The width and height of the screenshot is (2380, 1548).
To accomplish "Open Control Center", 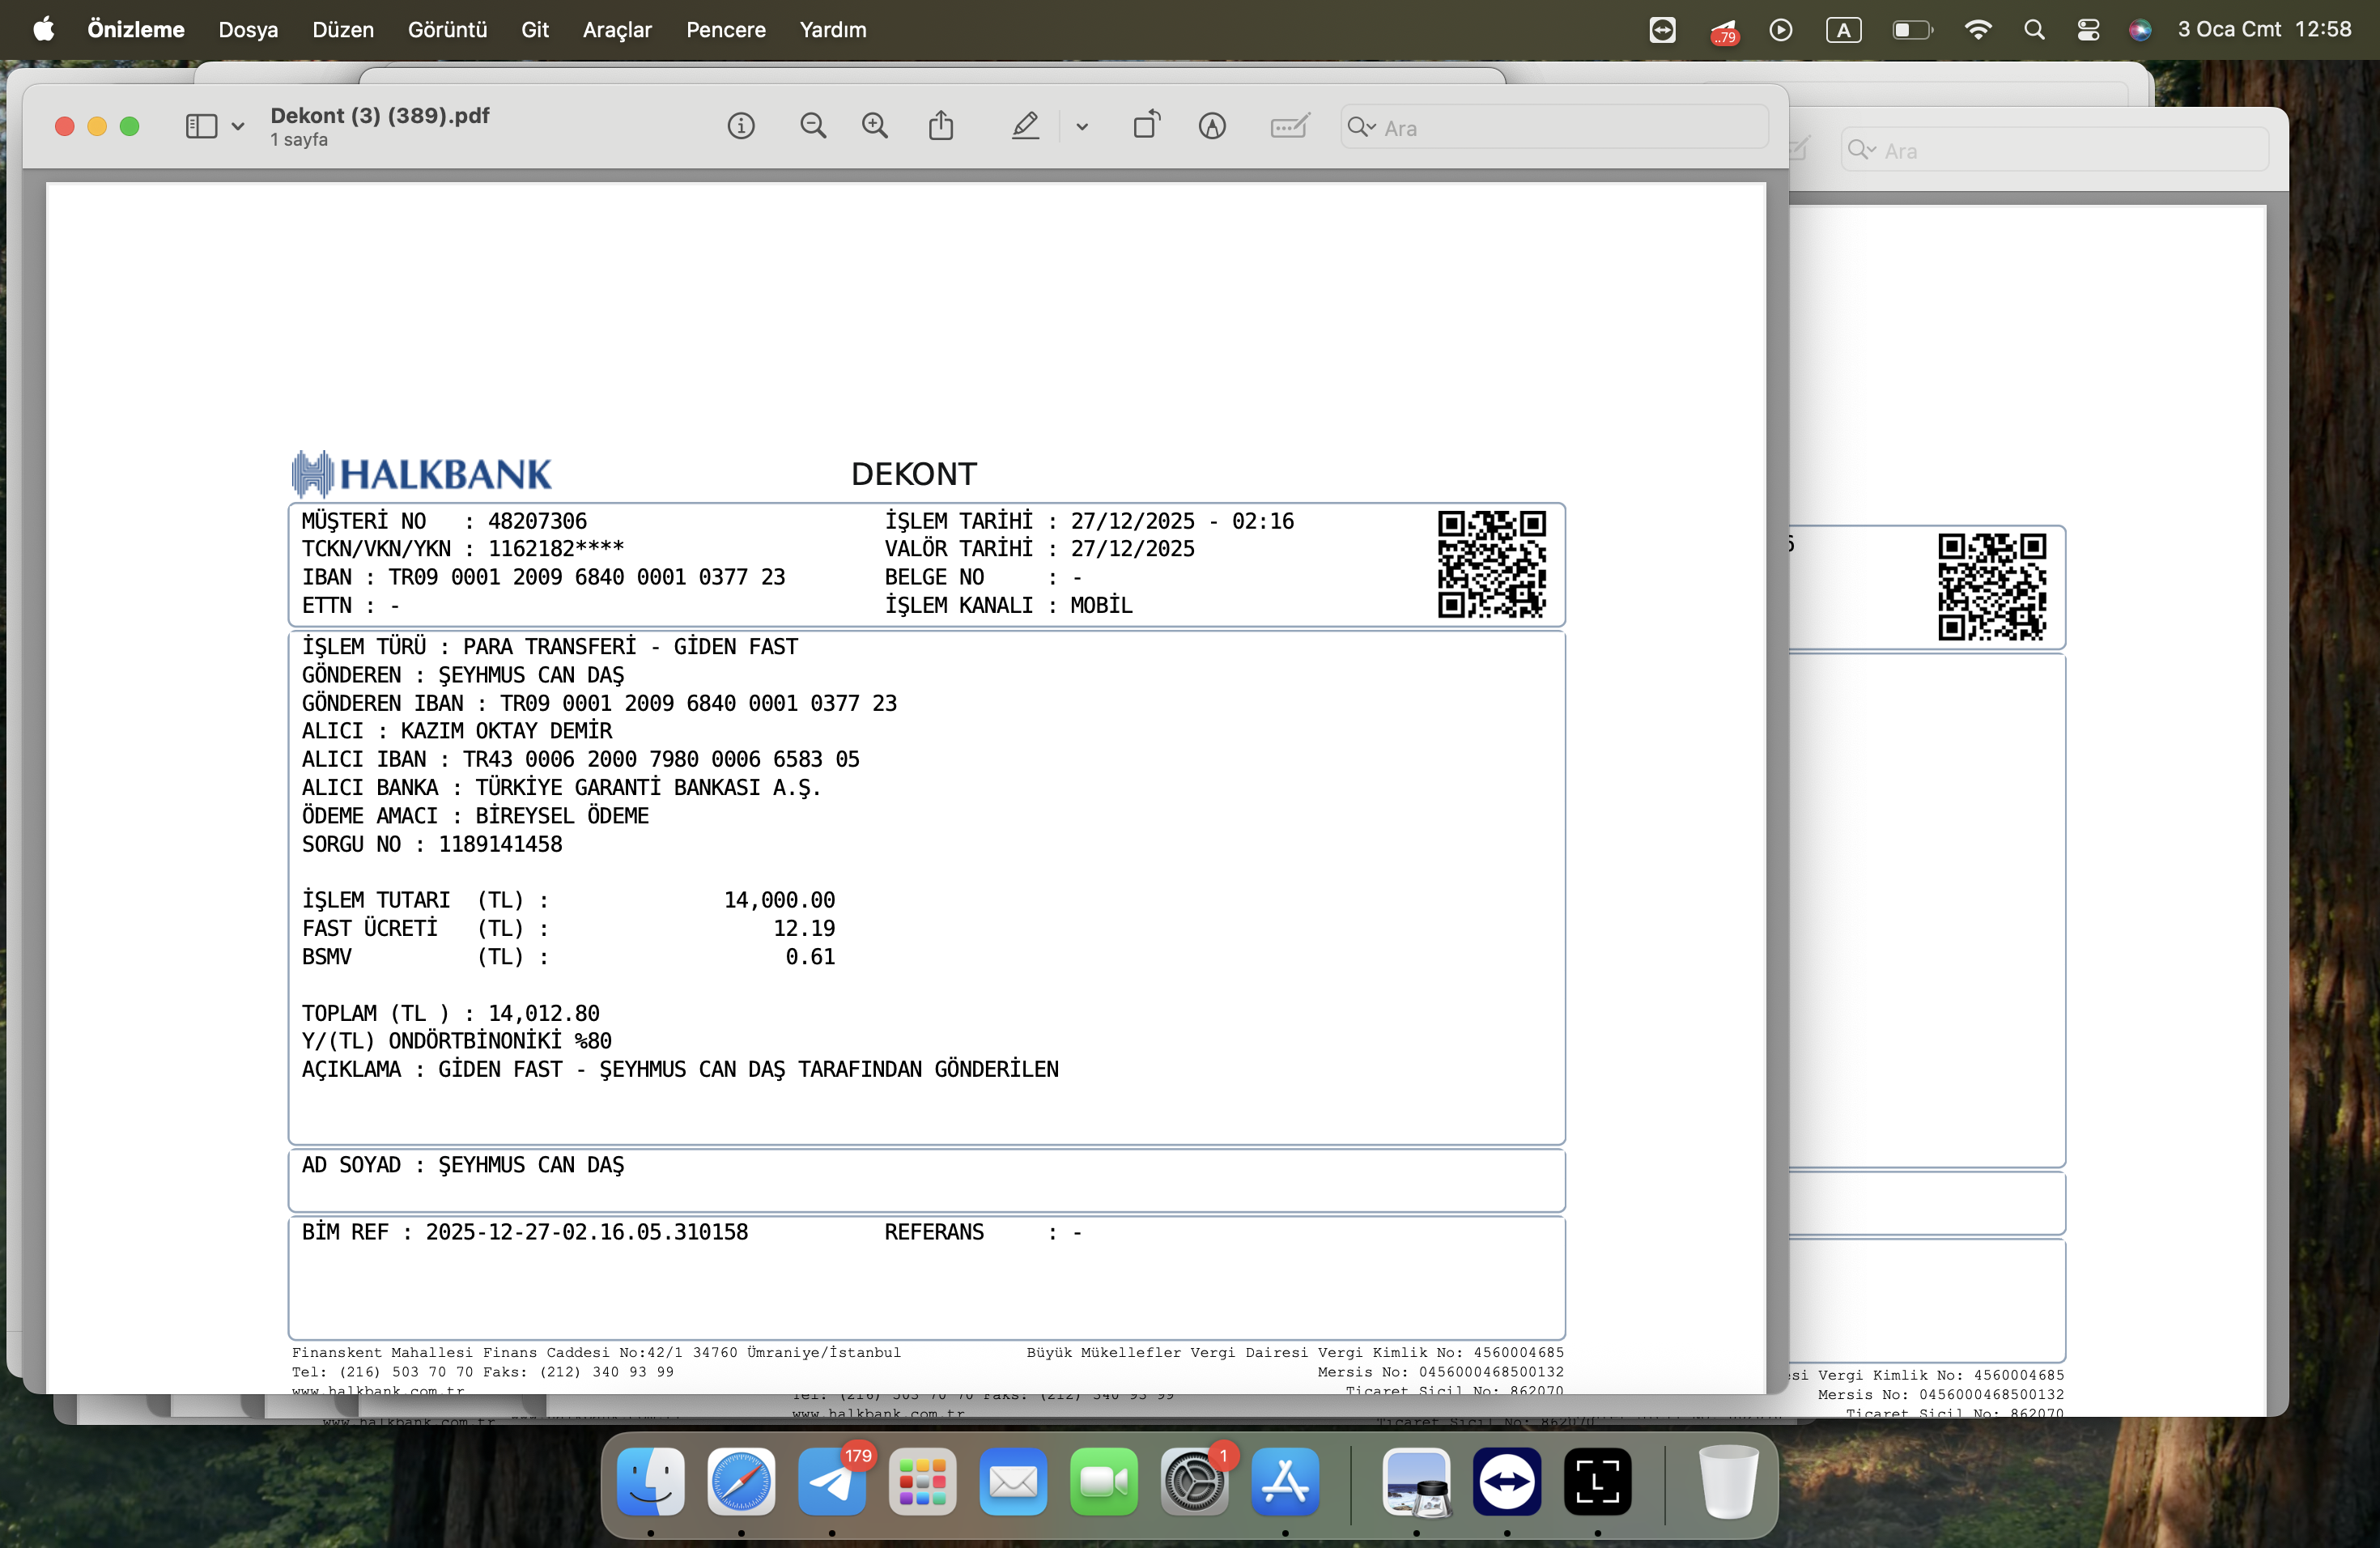I will pyautogui.click(x=2088, y=30).
